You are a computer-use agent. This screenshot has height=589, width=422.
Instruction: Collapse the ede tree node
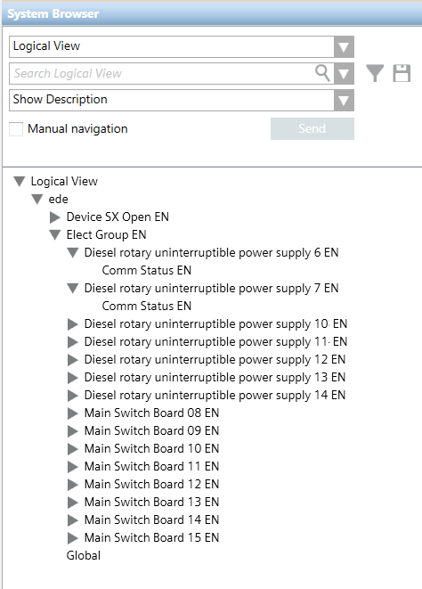pos(37,199)
